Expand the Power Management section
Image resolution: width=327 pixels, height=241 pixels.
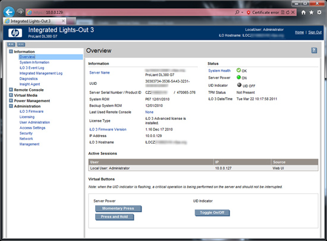pos(11,100)
